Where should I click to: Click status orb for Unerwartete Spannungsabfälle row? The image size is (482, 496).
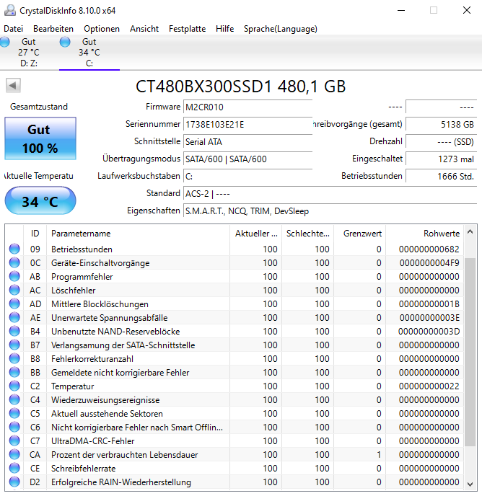[x=14, y=317]
